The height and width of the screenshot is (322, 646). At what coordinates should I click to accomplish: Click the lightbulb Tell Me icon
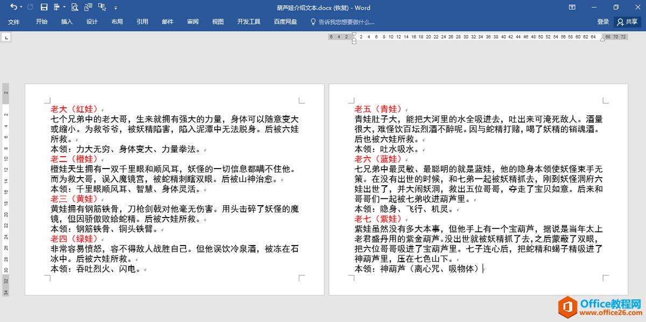pos(313,22)
